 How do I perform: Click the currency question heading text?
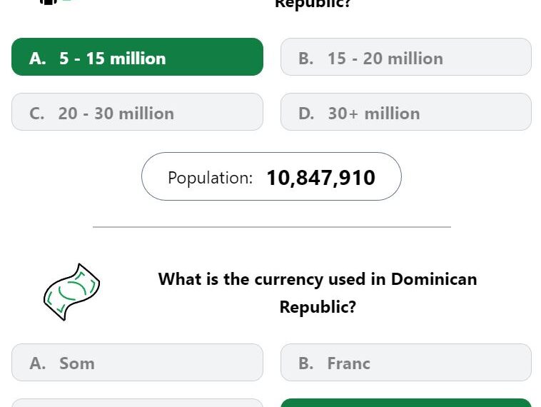point(318,293)
